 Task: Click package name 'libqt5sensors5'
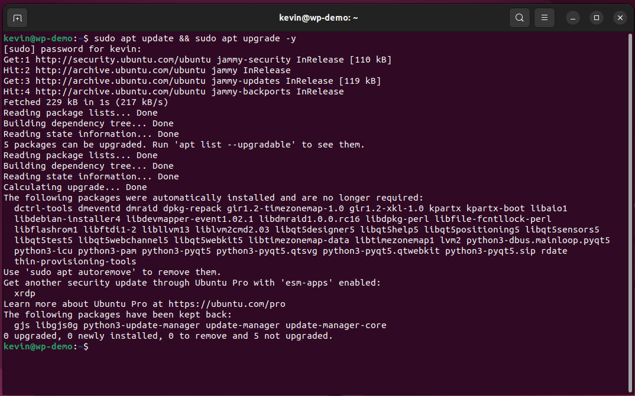coord(562,230)
